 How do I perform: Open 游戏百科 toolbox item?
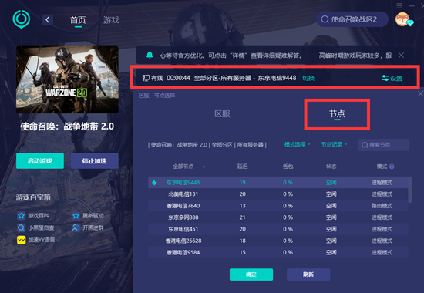[x=33, y=216]
